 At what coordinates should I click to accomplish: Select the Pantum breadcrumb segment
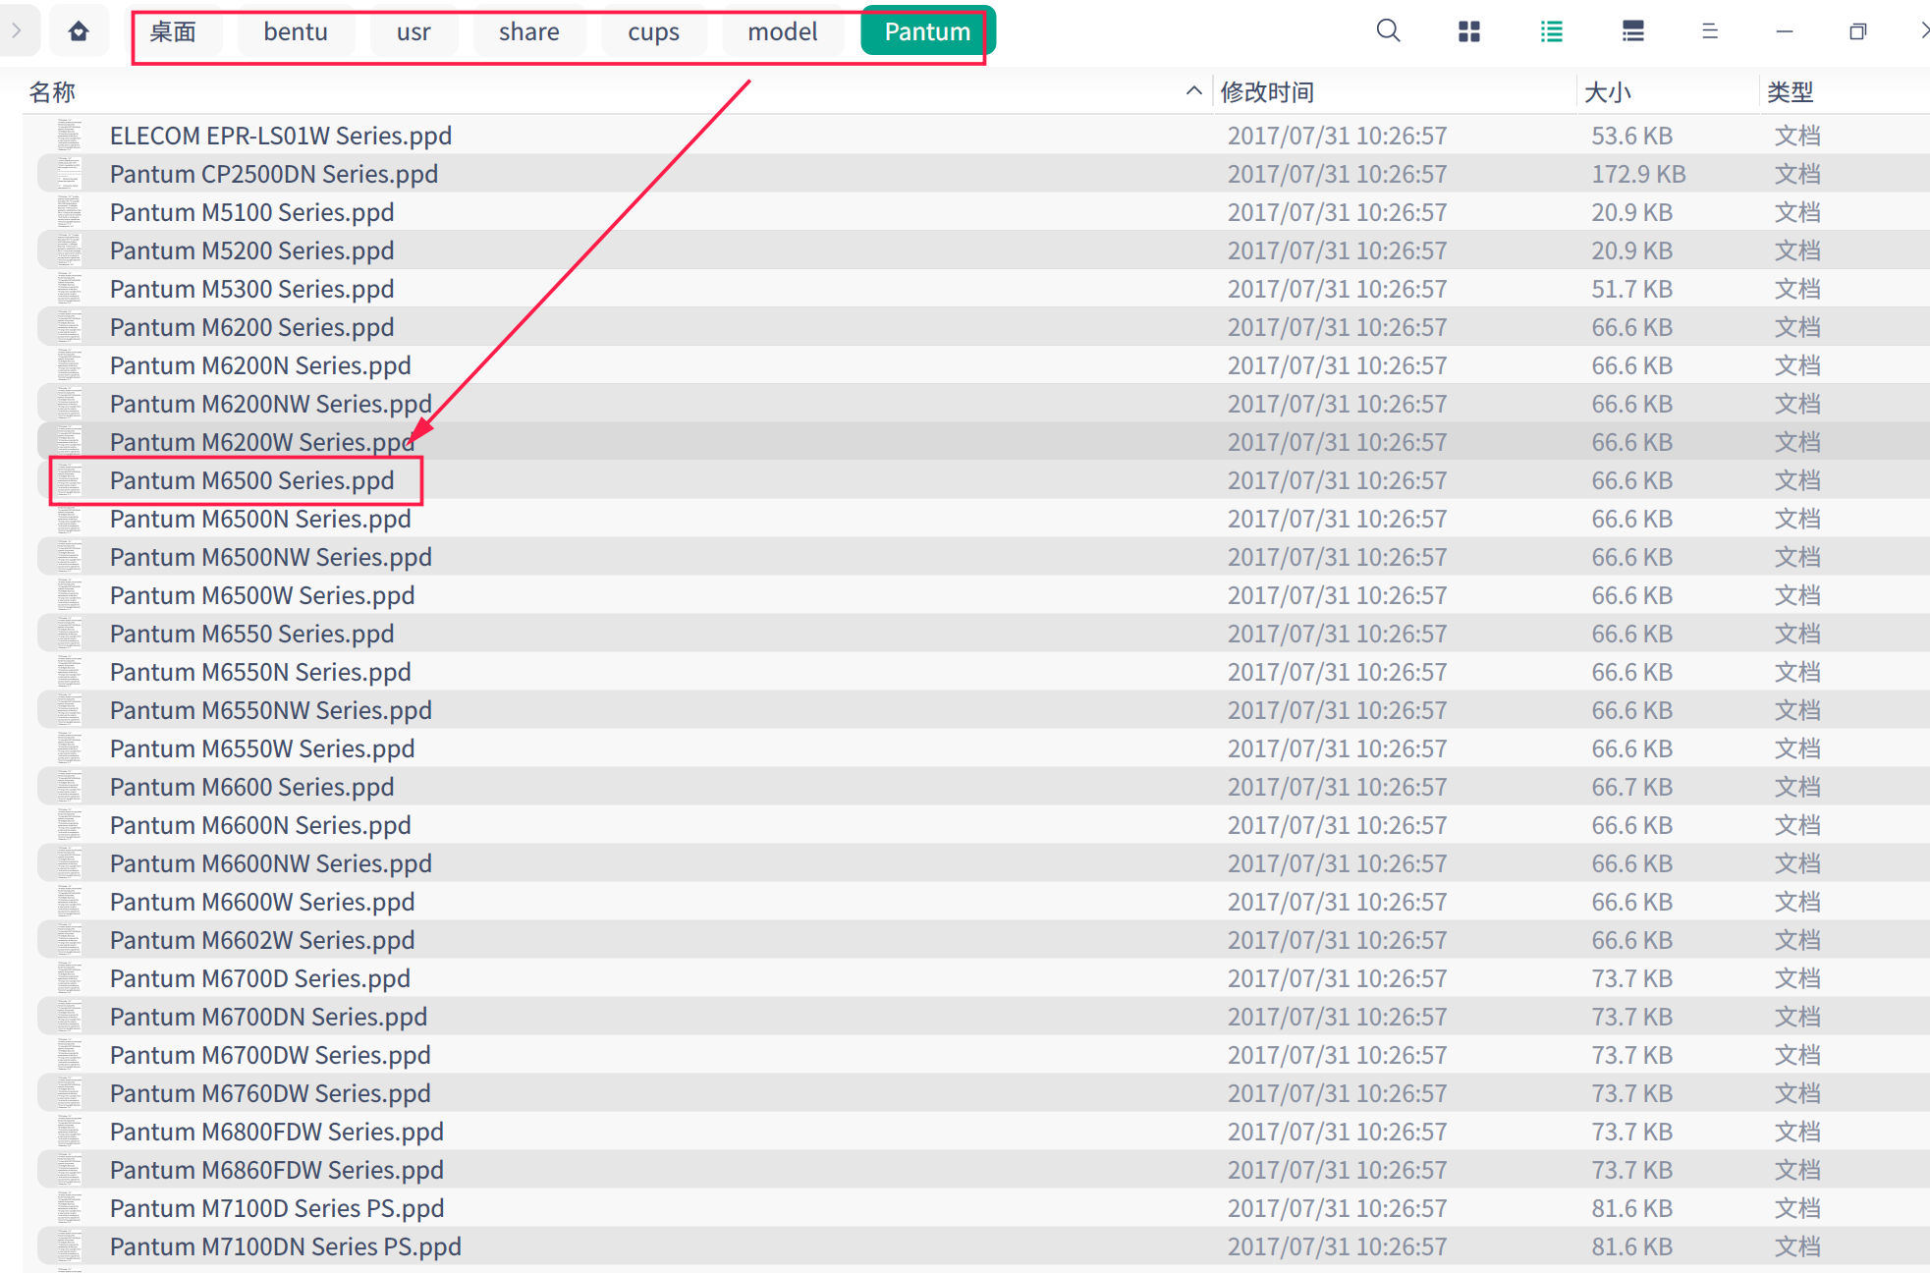click(x=928, y=31)
